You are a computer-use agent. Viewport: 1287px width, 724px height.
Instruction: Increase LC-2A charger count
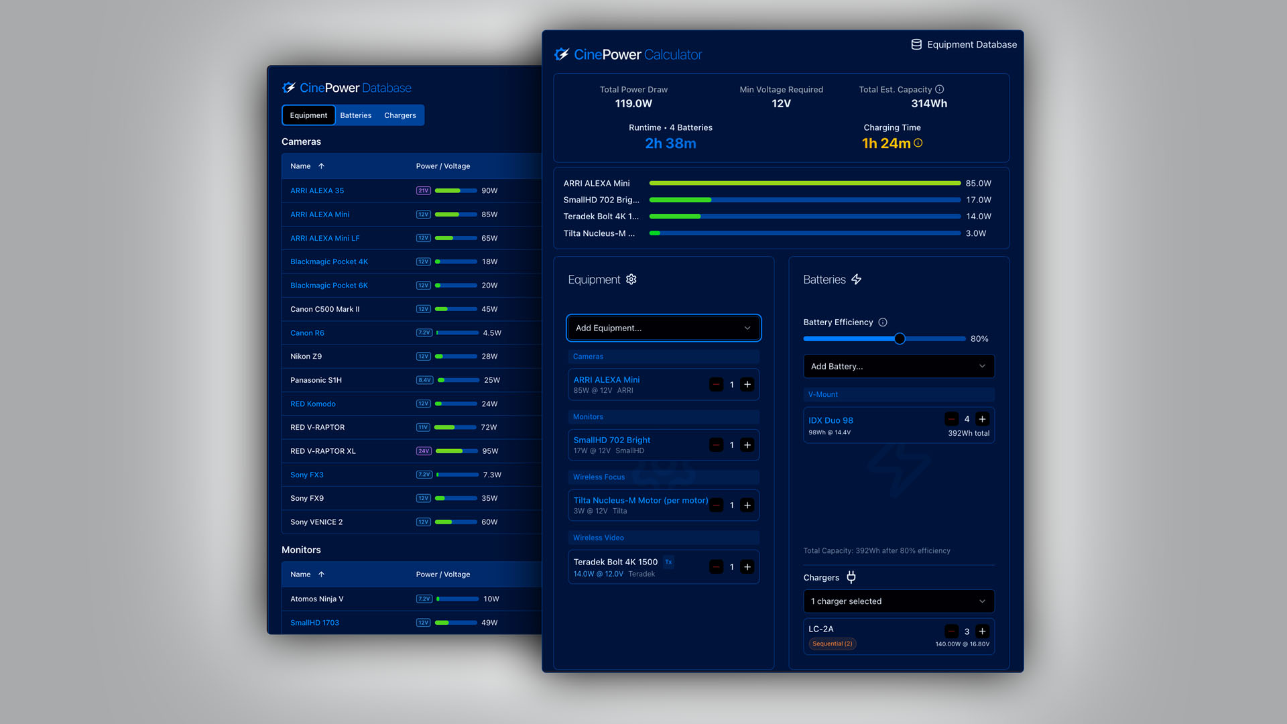coord(983,631)
